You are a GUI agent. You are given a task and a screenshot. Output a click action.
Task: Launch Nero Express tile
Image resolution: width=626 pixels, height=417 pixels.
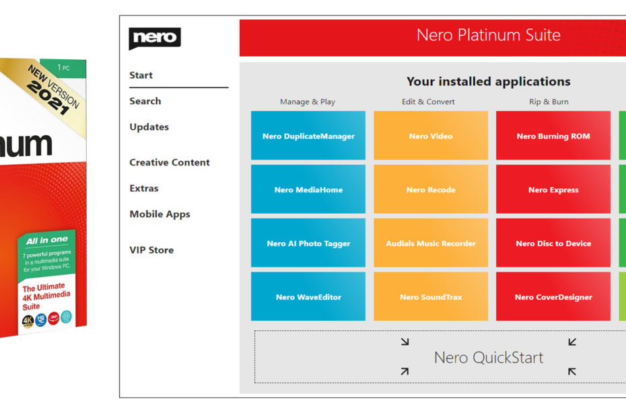pyautogui.click(x=553, y=189)
